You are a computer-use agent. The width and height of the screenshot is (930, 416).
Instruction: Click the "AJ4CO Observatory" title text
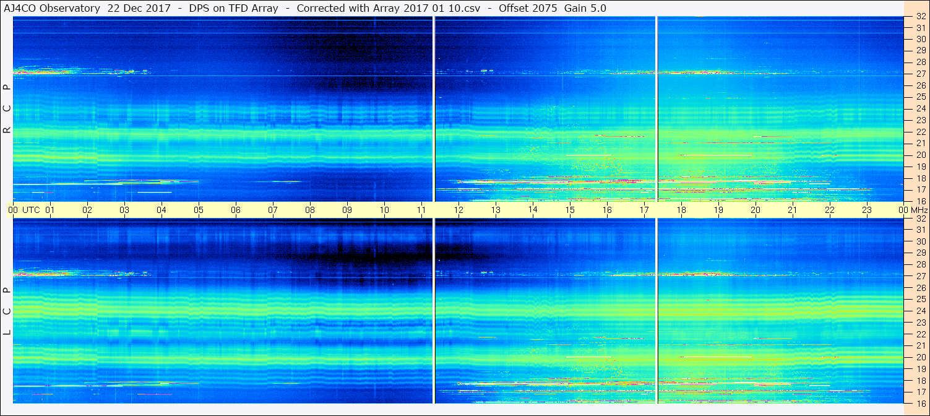[52, 8]
